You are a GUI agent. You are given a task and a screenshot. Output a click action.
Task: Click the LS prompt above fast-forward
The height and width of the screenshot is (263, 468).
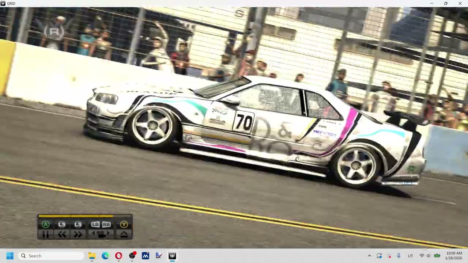(x=78, y=224)
